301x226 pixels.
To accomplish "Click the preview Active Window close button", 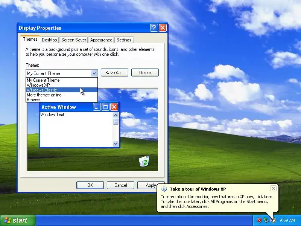I will pos(114,107).
